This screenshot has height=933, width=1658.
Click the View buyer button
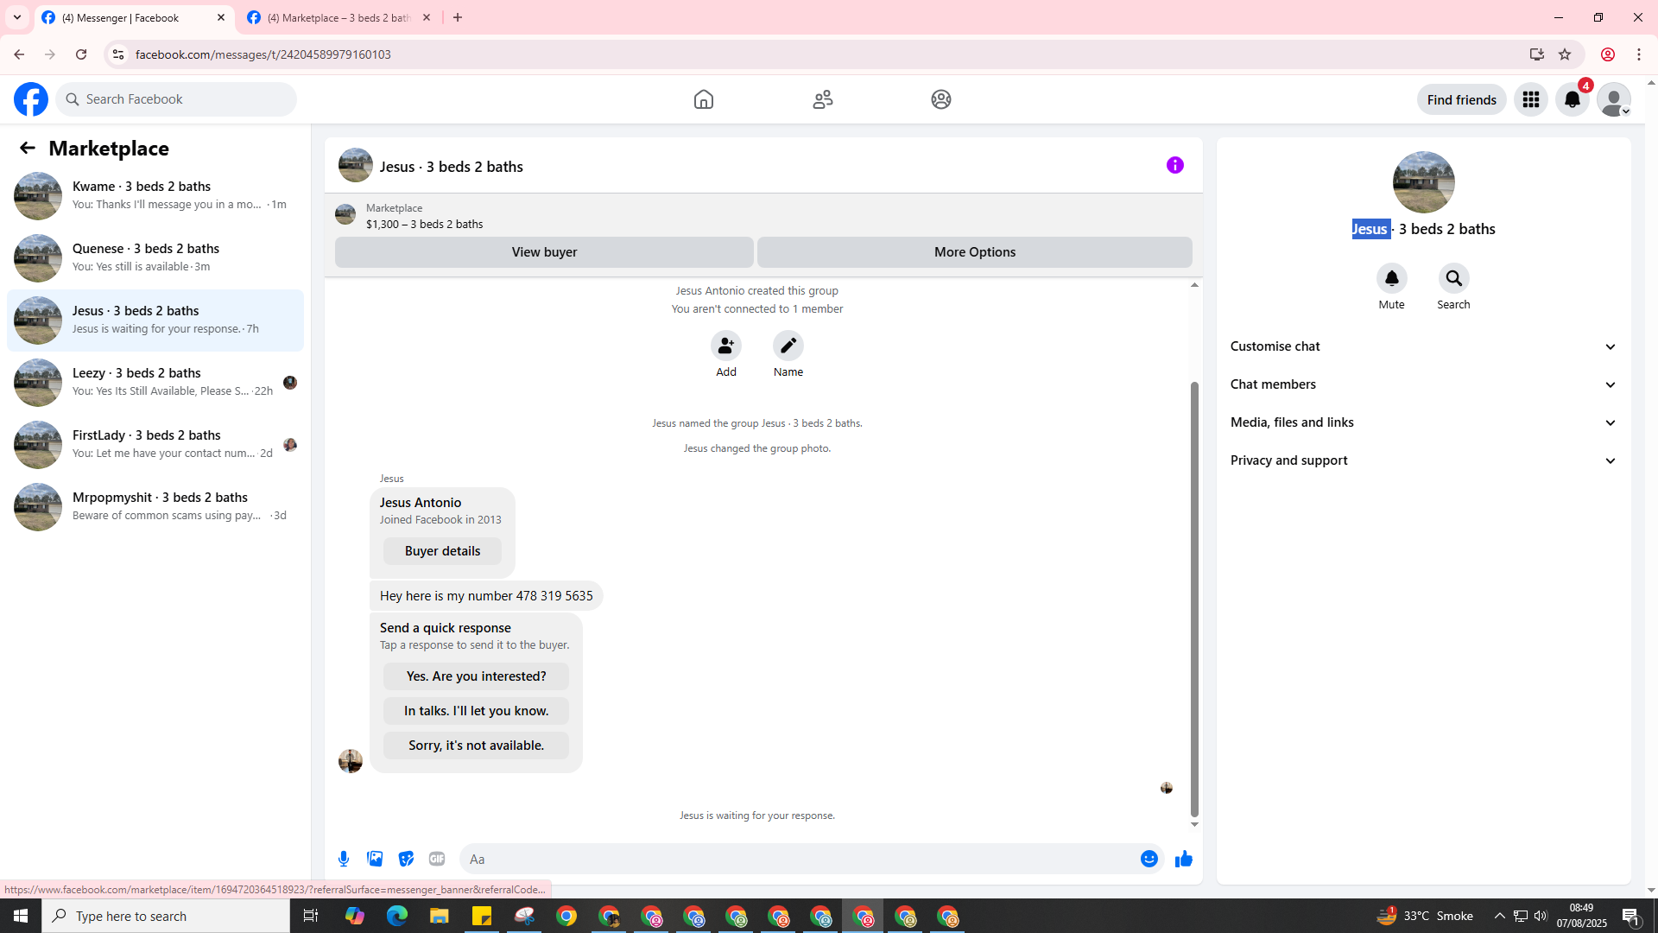pyautogui.click(x=544, y=252)
